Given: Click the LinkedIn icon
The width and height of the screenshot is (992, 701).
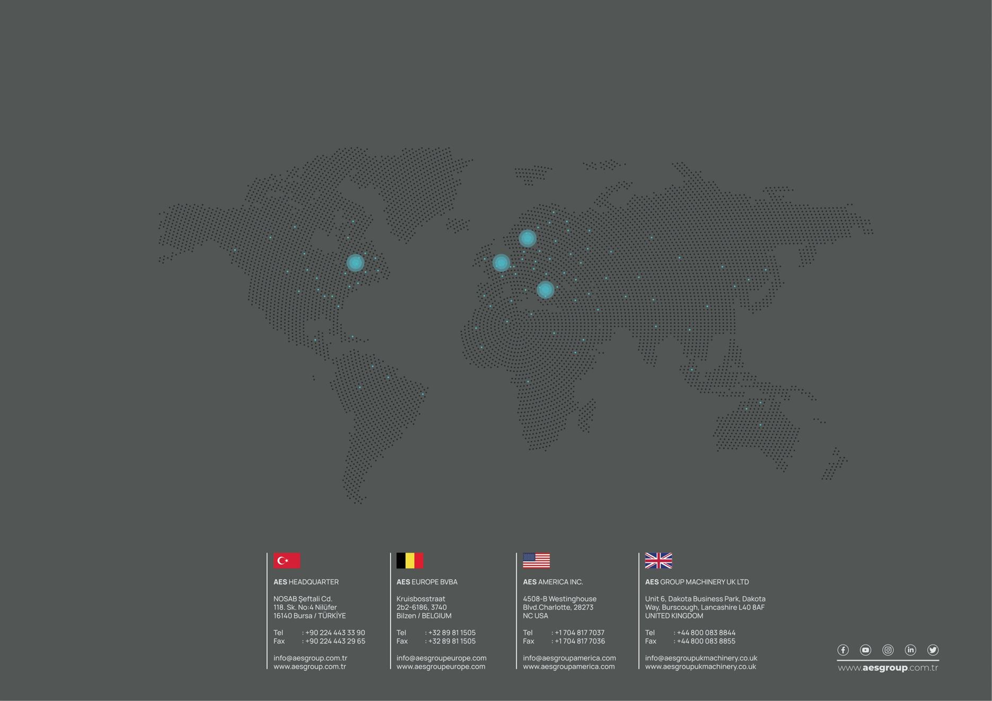Looking at the screenshot, I should click(910, 650).
